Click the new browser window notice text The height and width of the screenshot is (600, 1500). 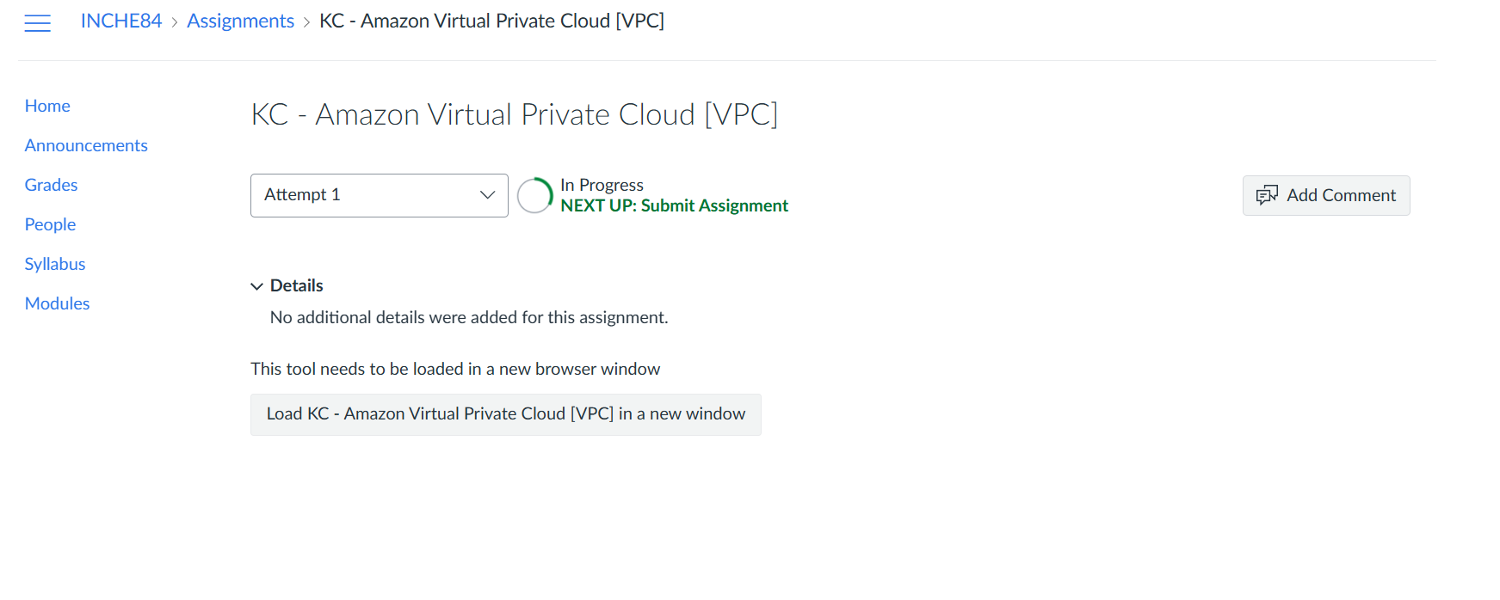tap(455, 369)
